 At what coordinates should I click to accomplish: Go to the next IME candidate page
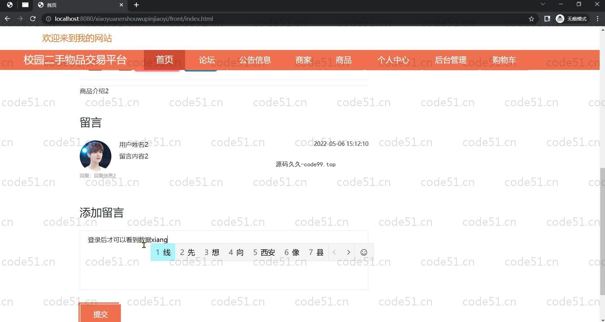coord(348,252)
